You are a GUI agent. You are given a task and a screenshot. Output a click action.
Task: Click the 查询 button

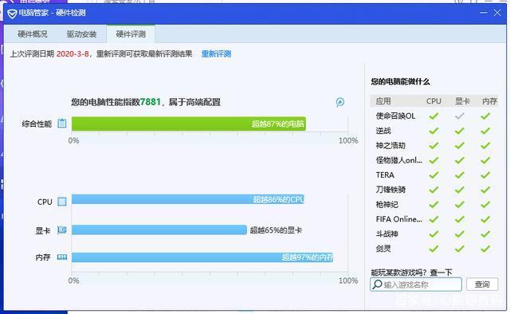pos(482,285)
